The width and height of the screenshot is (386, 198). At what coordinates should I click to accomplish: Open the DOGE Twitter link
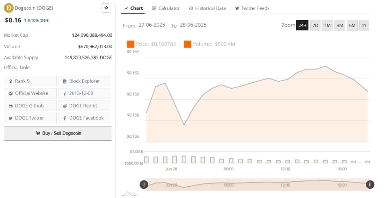point(30,118)
